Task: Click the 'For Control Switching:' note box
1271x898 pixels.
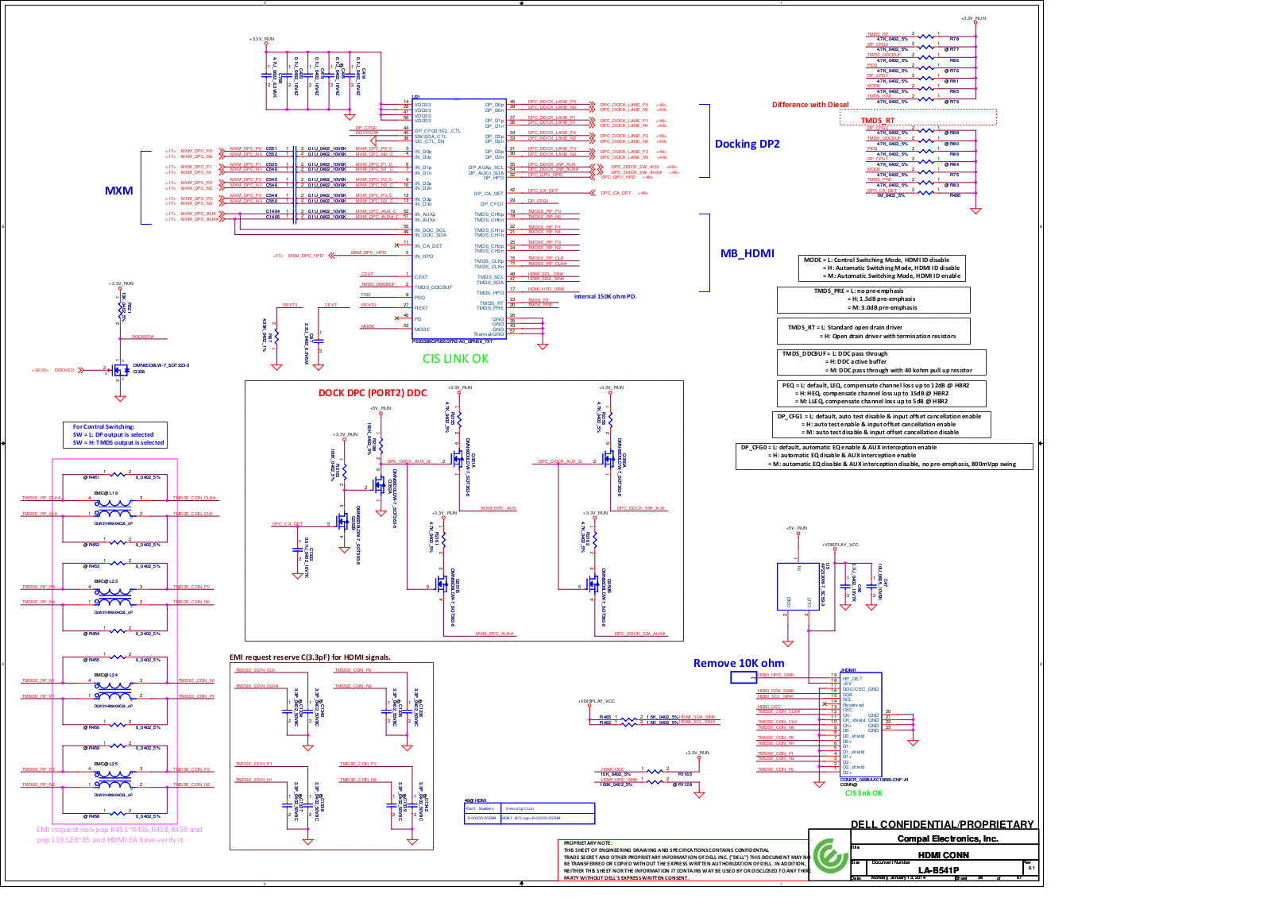Action: pos(117,435)
